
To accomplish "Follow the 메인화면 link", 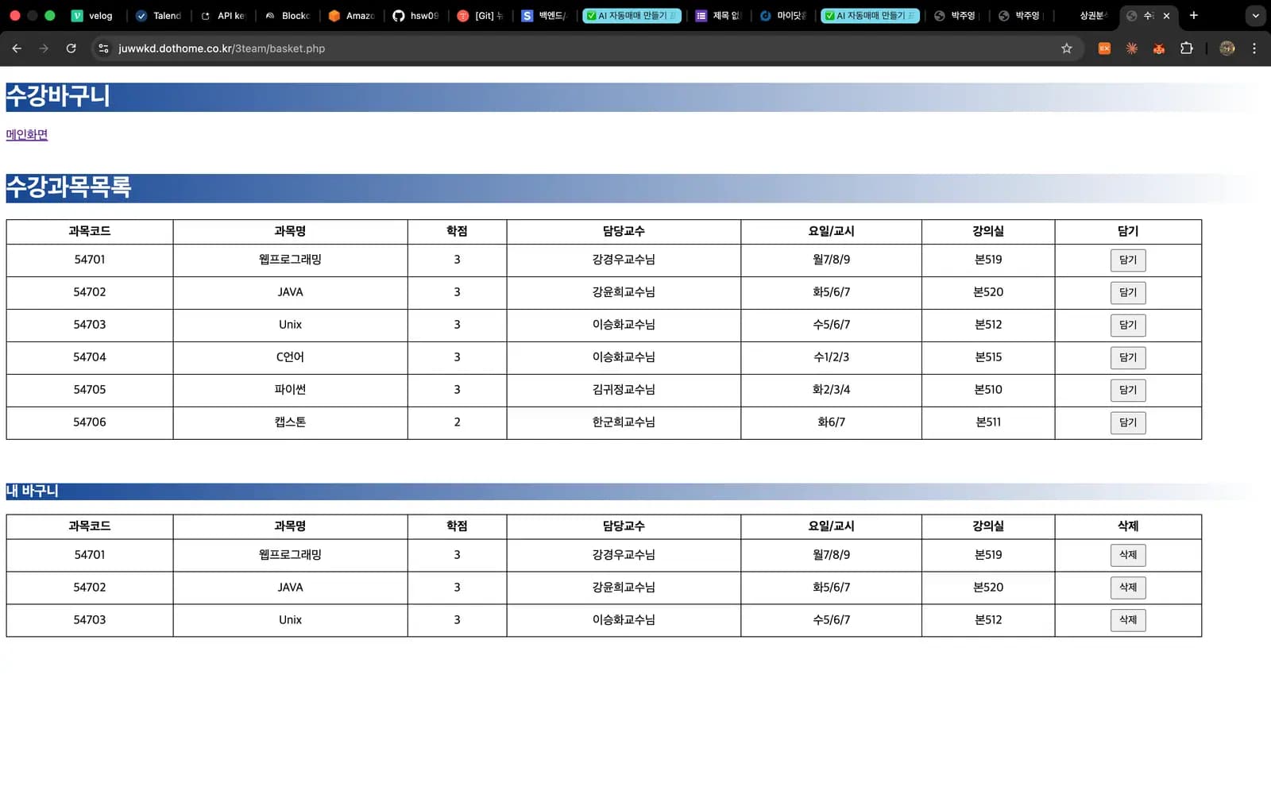I will click(x=27, y=135).
